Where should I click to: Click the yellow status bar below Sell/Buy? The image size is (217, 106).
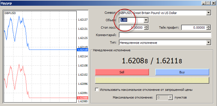click(x=152, y=80)
